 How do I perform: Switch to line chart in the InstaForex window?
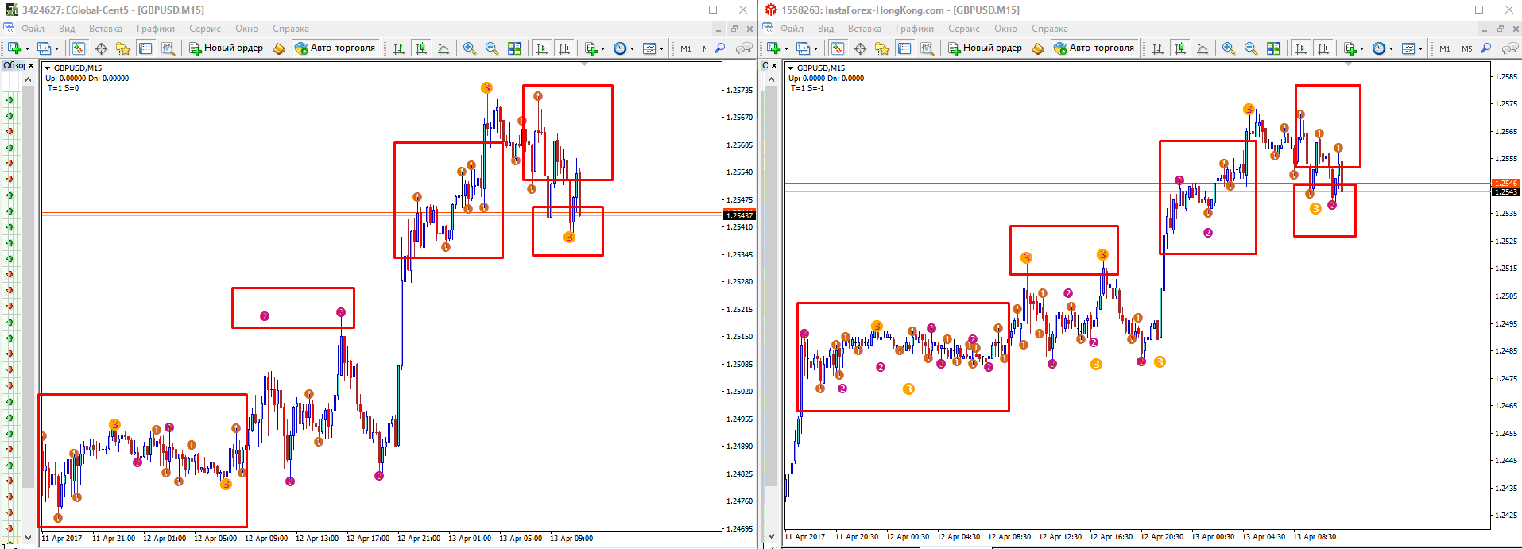click(1202, 48)
